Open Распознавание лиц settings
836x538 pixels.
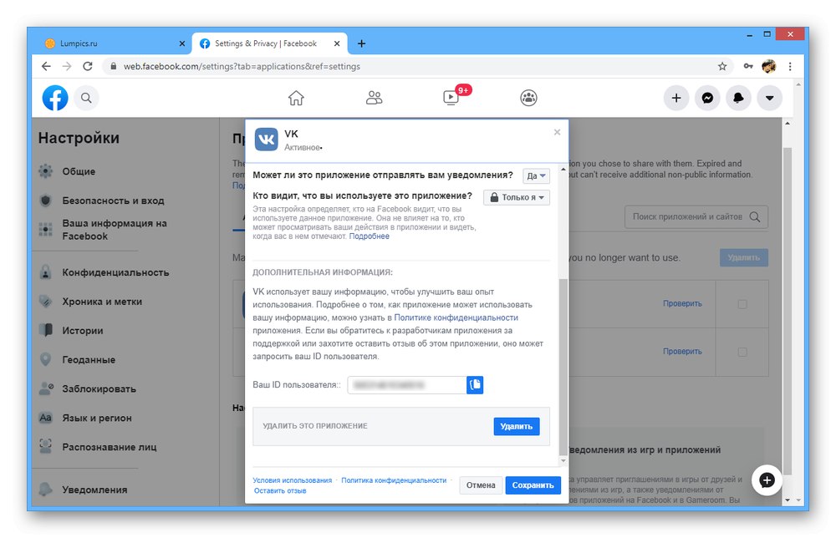pyautogui.click(x=110, y=447)
